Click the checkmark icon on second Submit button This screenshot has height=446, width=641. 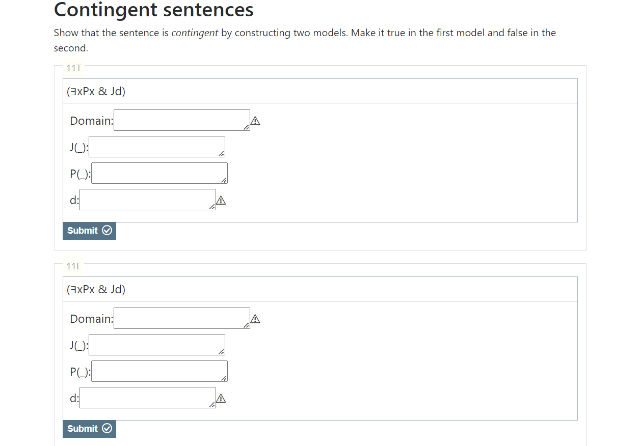[106, 429]
